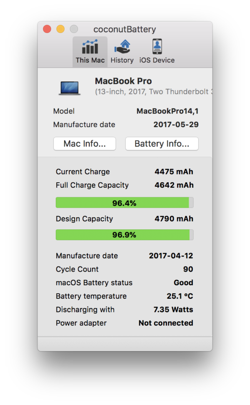
Task: Switch to the iOS Device phone icon
Action: coord(157,46)
